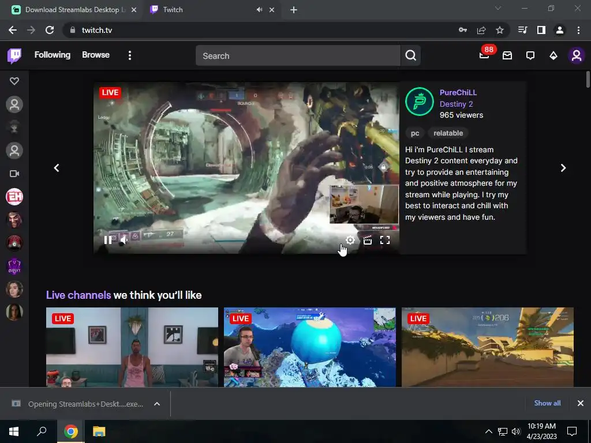Open PureChiLL channel avatar
The image size is (591, 443).
click(420, 102)
